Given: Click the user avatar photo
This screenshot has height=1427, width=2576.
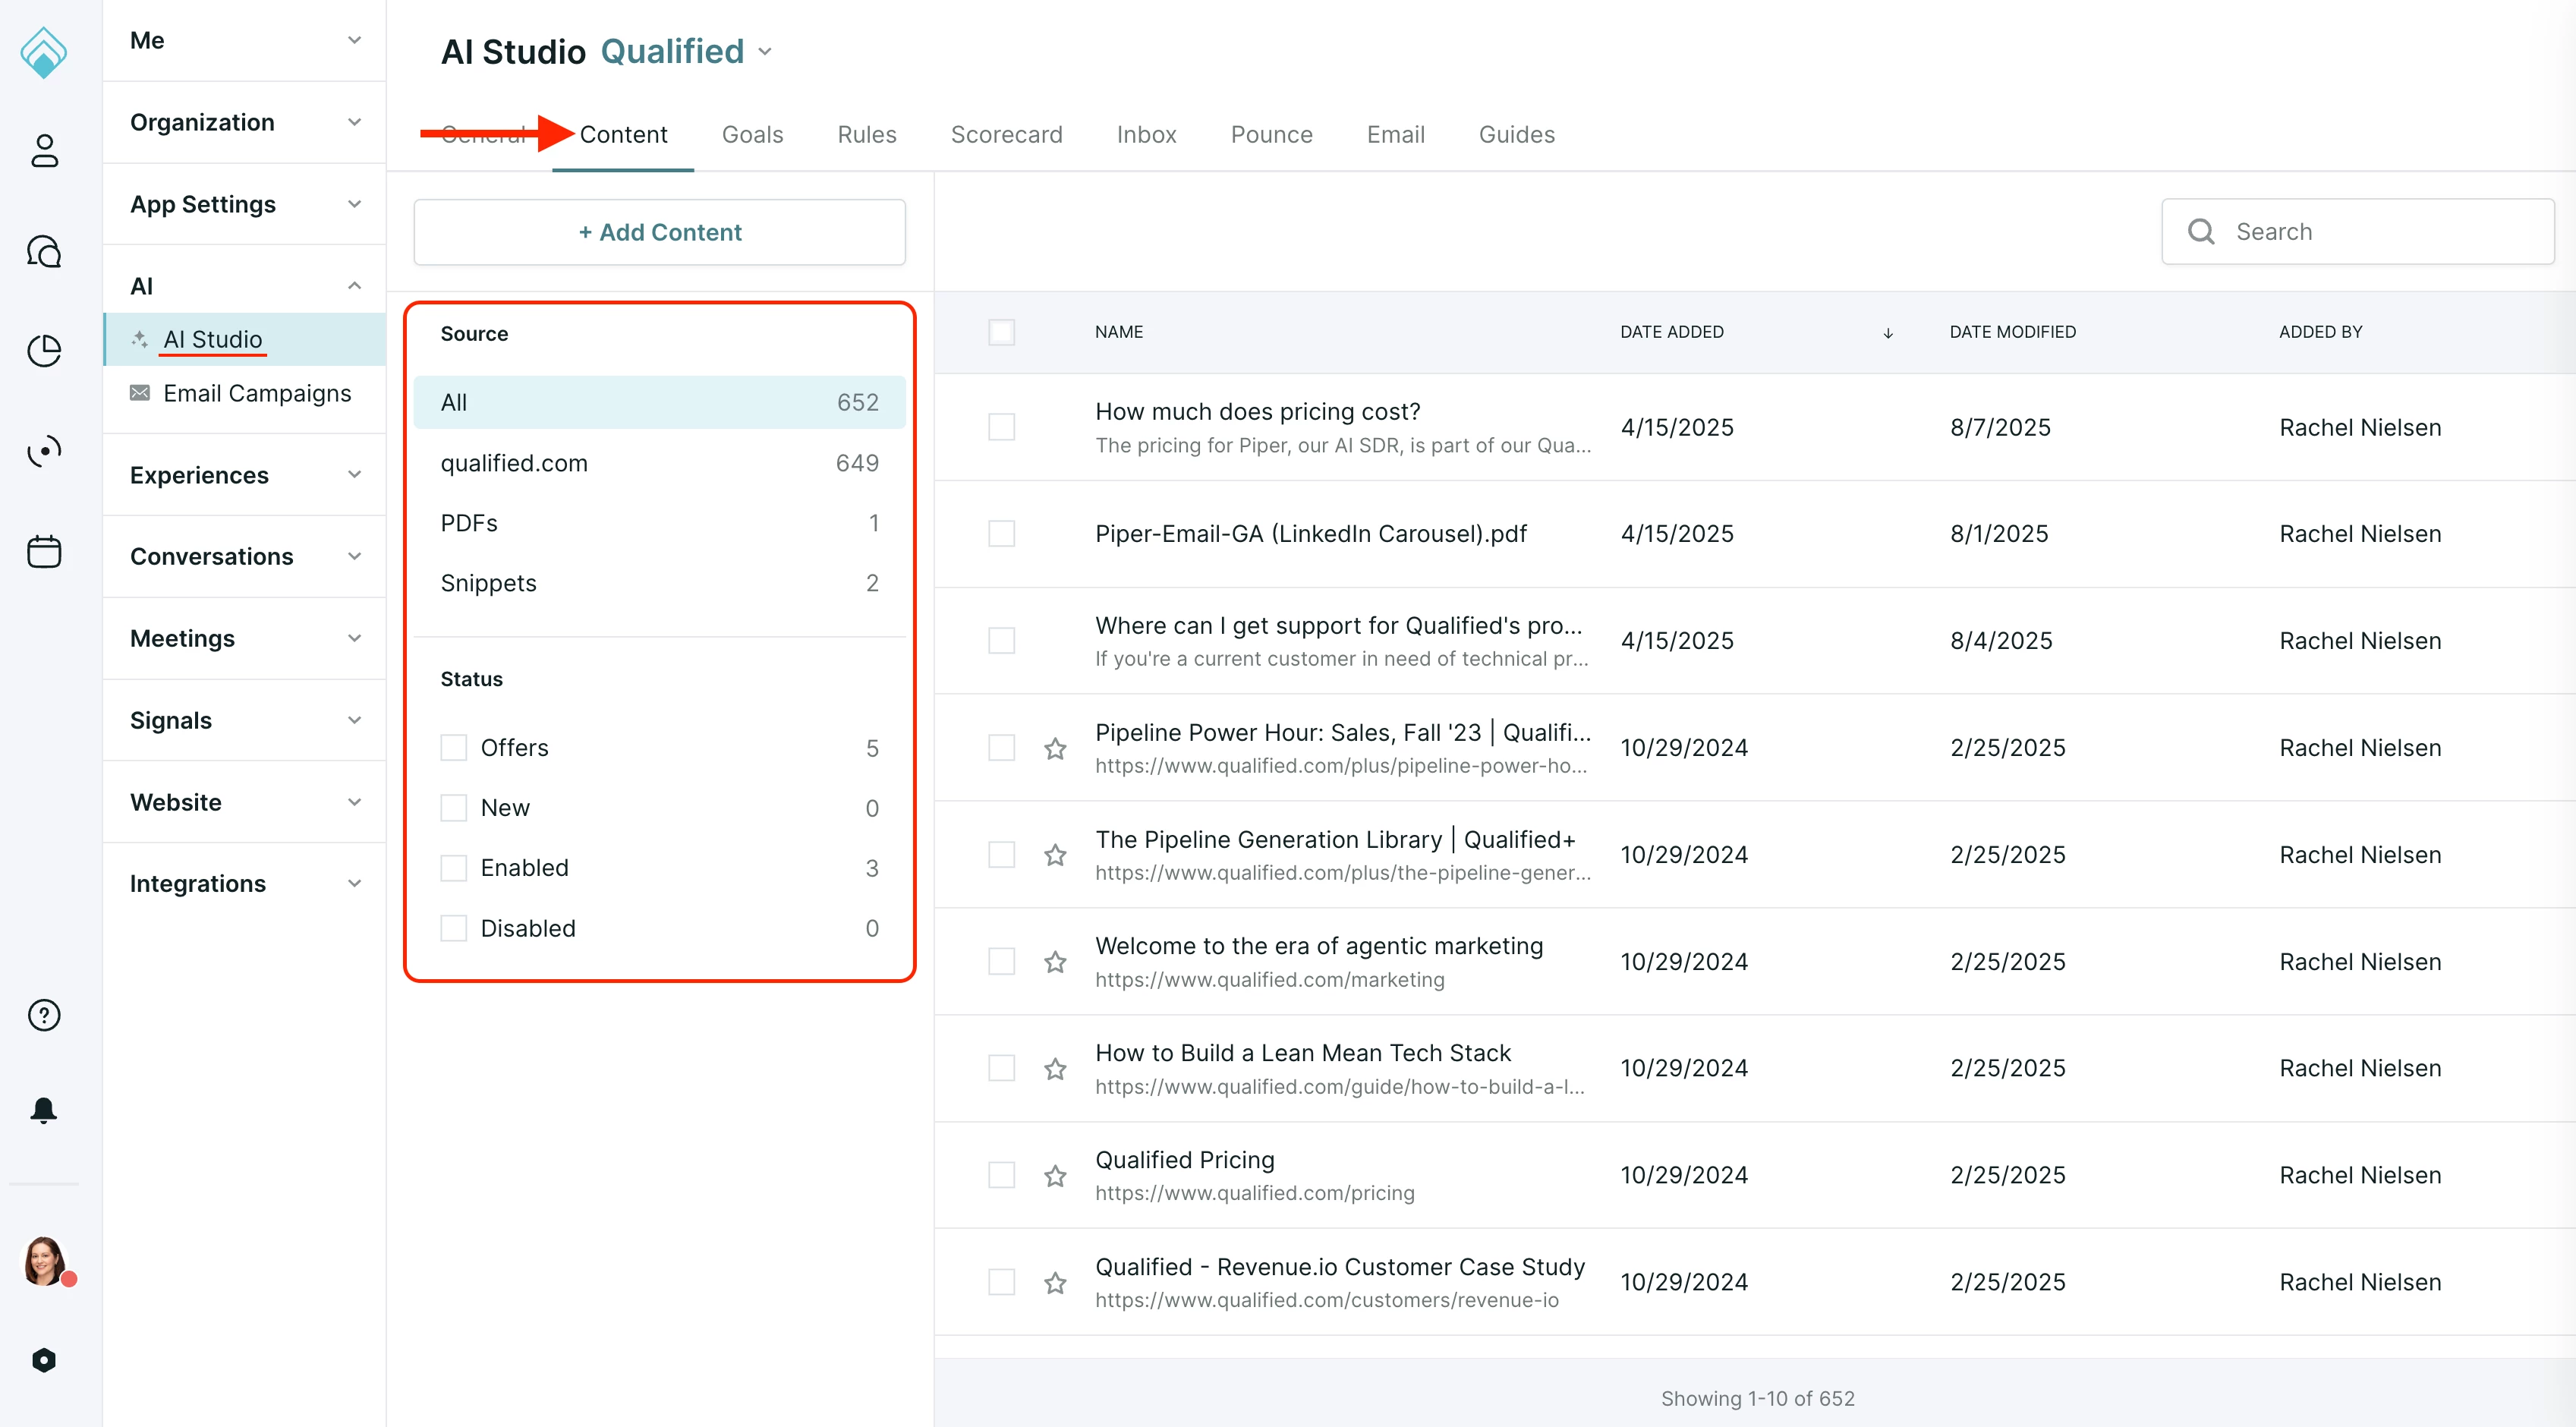Looking at the screenshot, I should 44,1260.
